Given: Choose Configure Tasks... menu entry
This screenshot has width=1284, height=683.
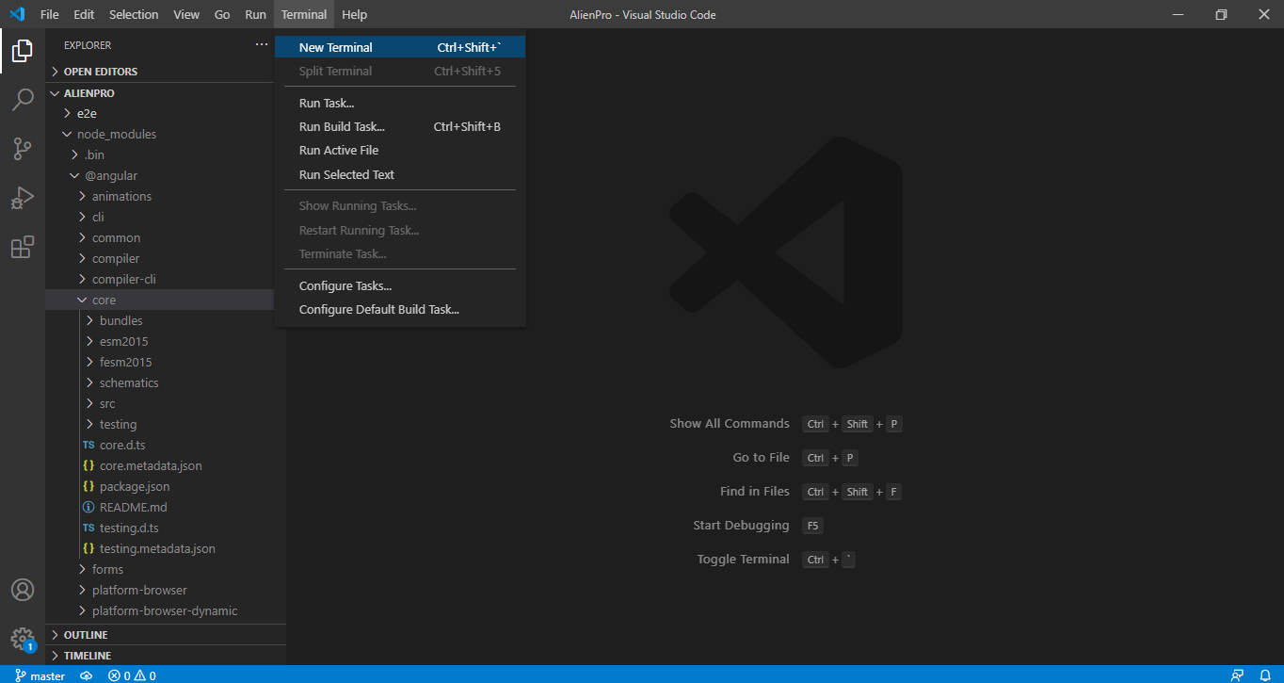Looking at the screenshot, I should pyautogui.click(x=400, y=285).
